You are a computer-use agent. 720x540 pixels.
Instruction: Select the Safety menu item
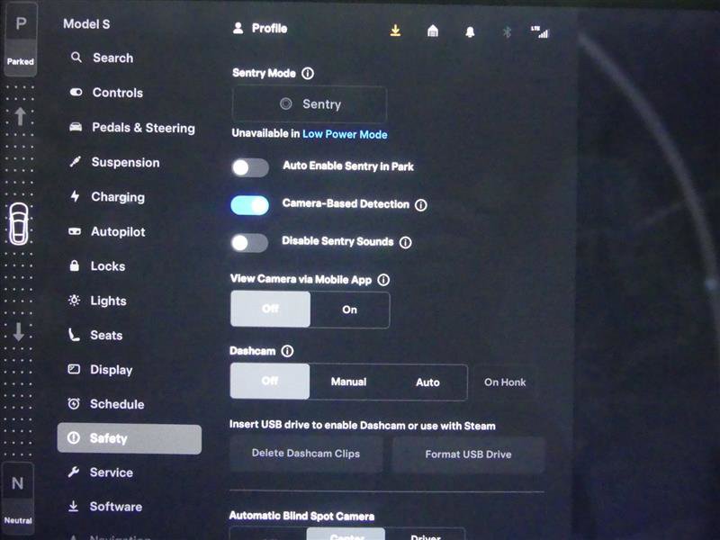click(x=129, y=439)
